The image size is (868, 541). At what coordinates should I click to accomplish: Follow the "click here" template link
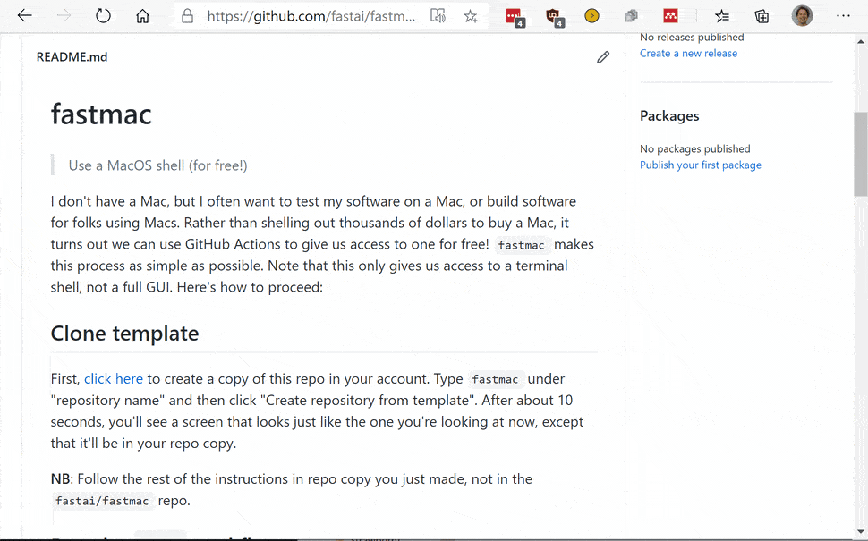click(114, 379)
